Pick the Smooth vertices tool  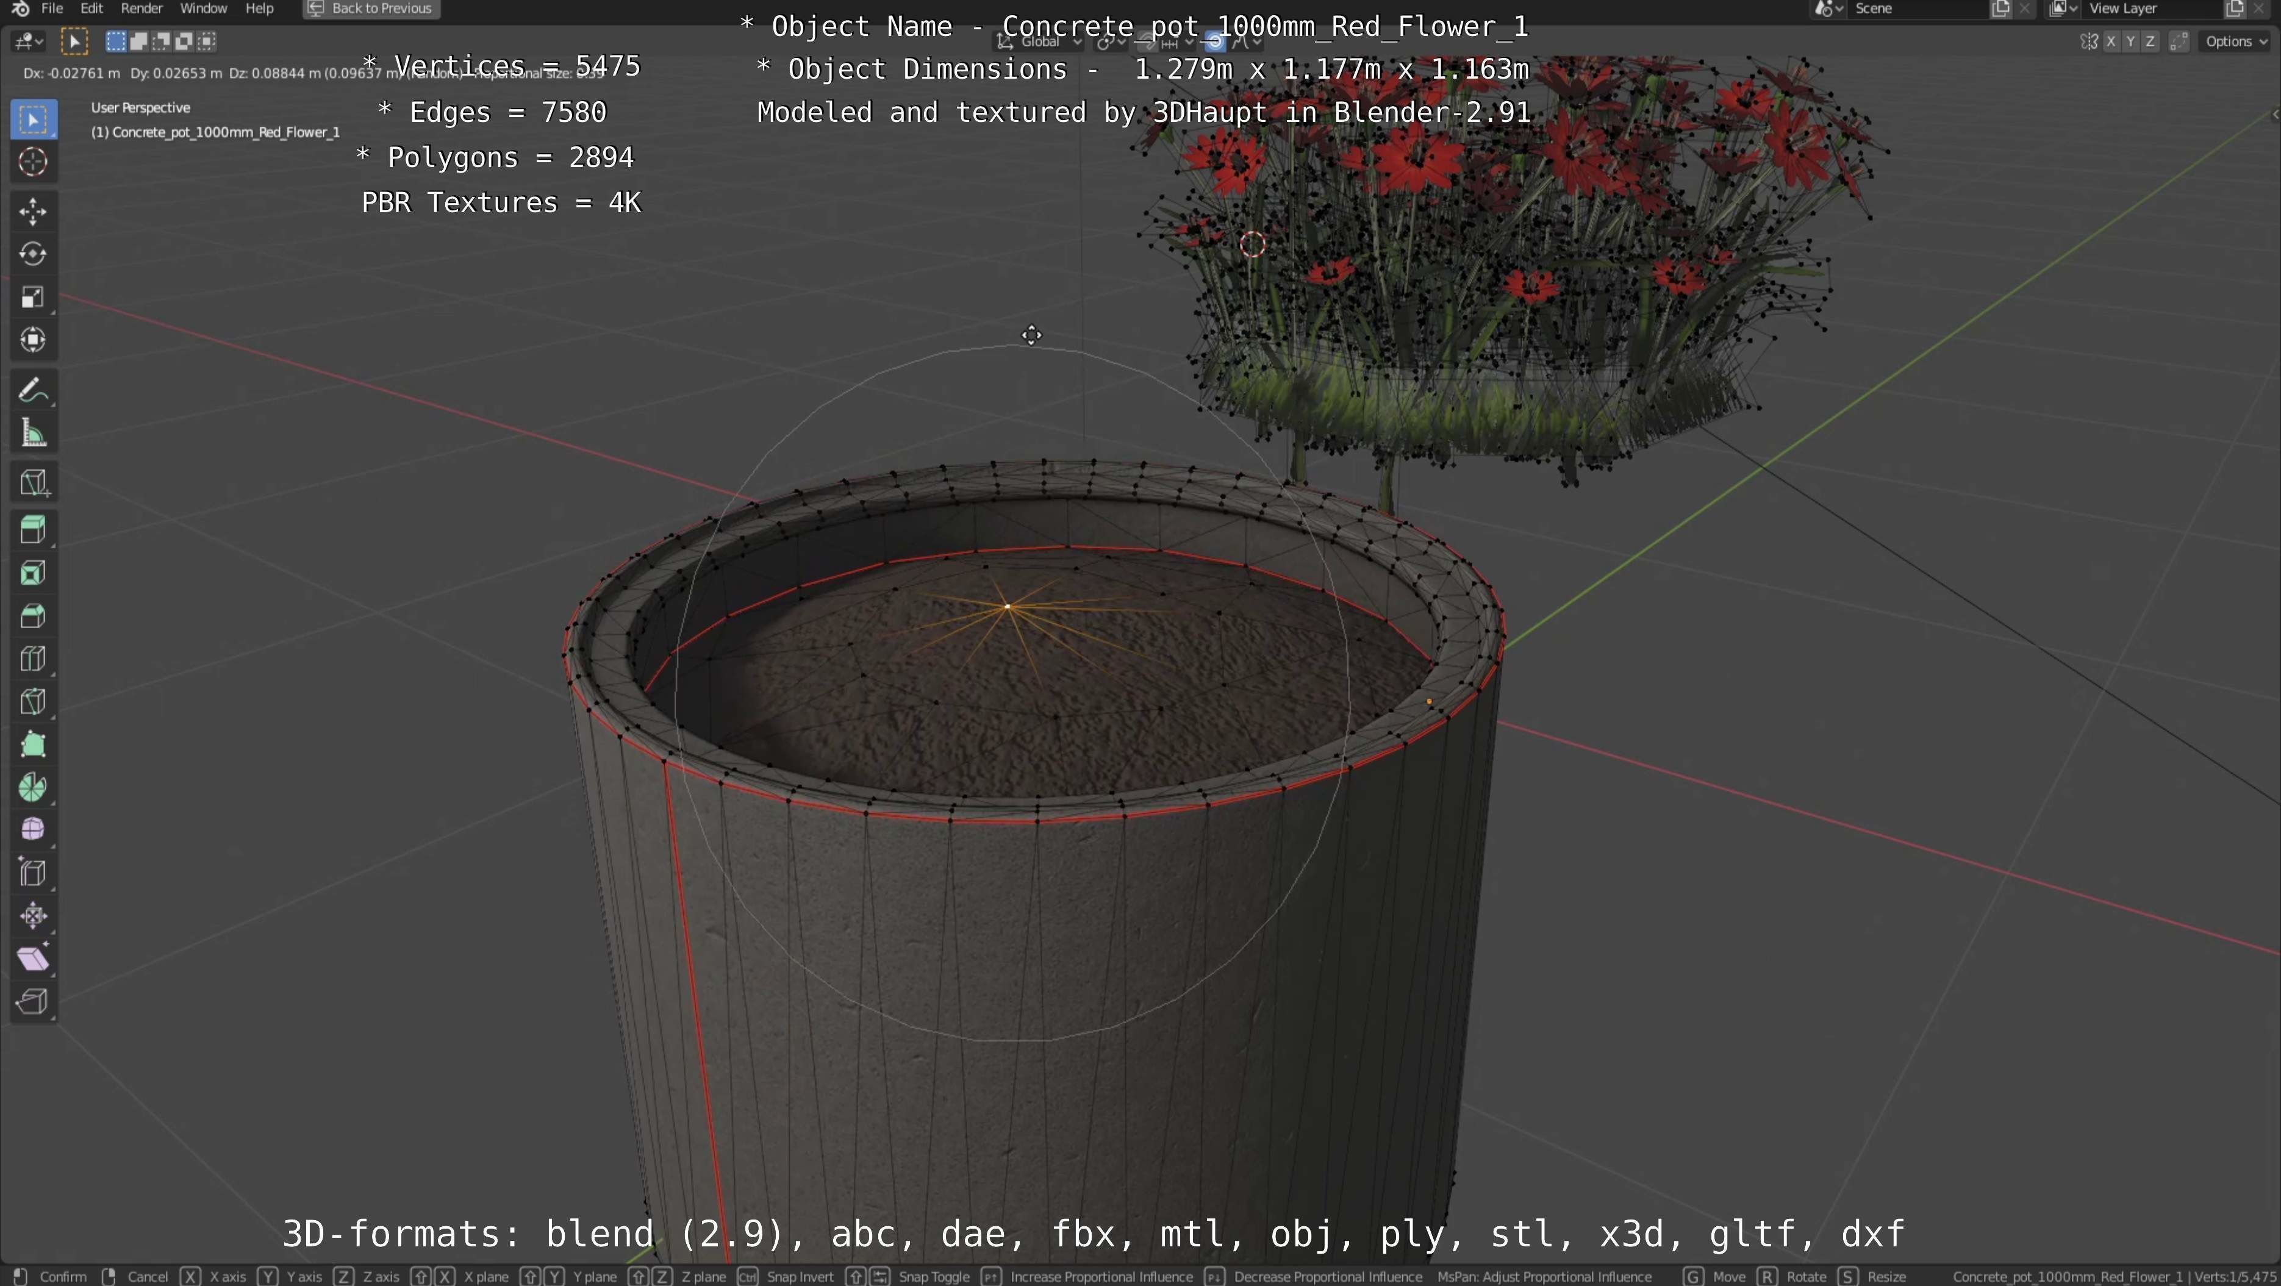(34, 829)
